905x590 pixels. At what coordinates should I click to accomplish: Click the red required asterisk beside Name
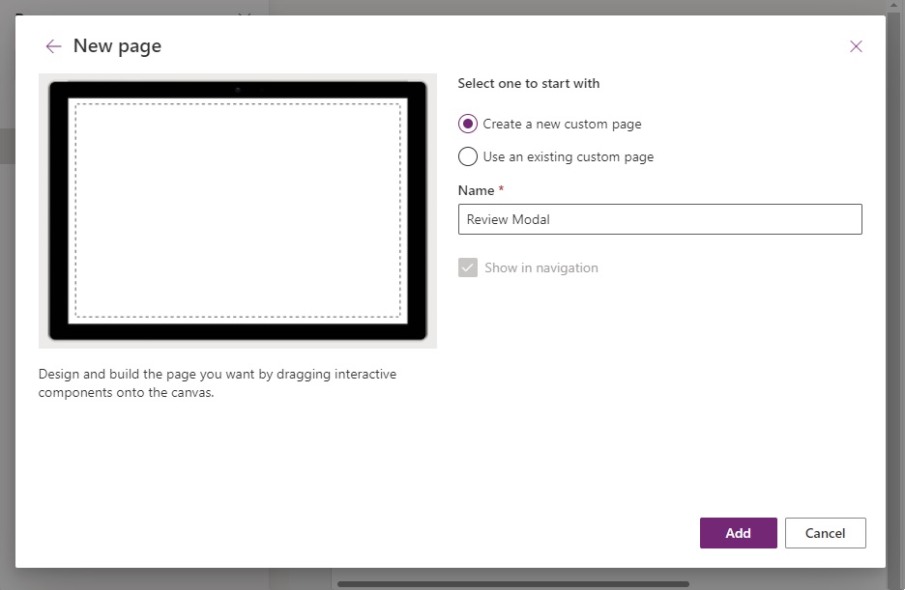tap(501, 188)
